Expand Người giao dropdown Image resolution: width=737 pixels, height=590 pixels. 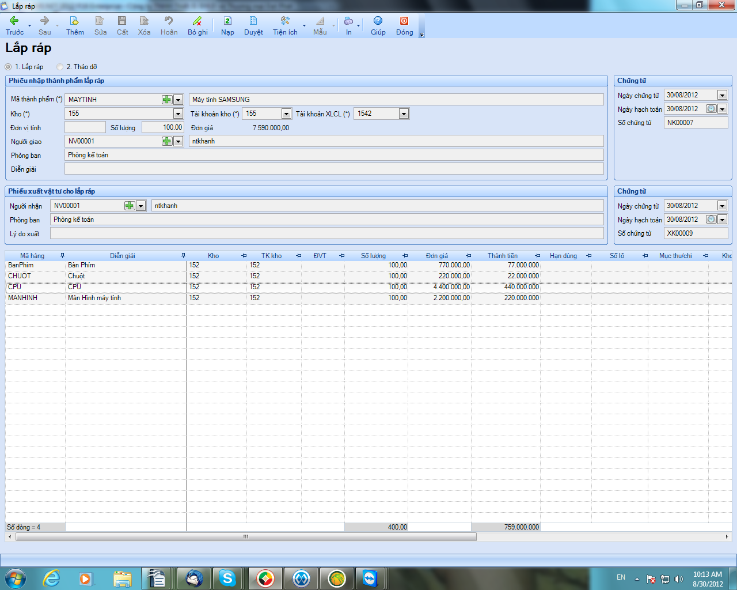click(178, 141)
